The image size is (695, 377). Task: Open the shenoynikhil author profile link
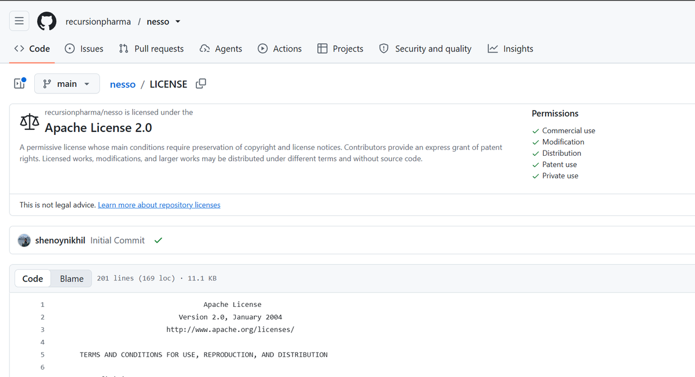(60, 240)
